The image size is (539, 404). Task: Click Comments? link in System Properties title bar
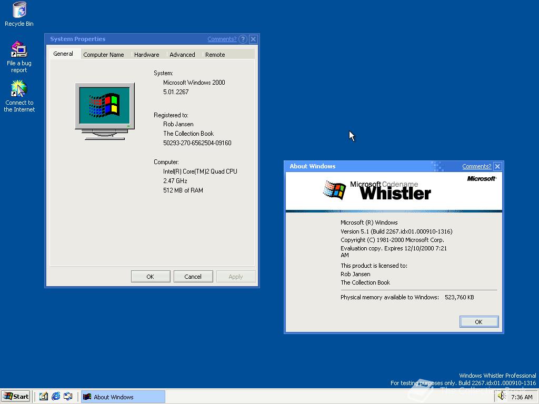pos(222,39)
